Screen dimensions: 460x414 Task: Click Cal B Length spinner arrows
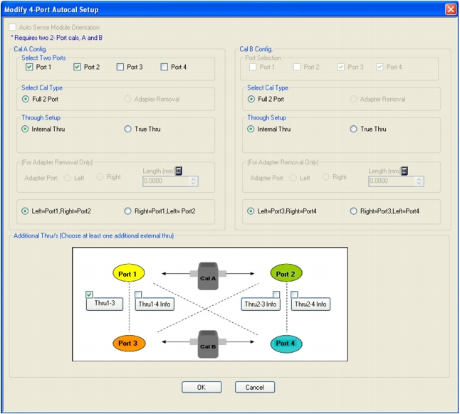(419, 181)
